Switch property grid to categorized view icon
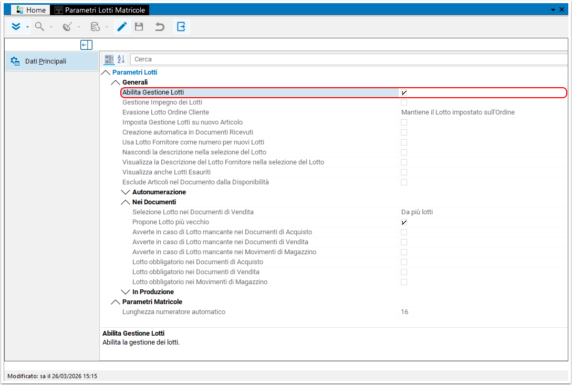 tap(109, 59)
